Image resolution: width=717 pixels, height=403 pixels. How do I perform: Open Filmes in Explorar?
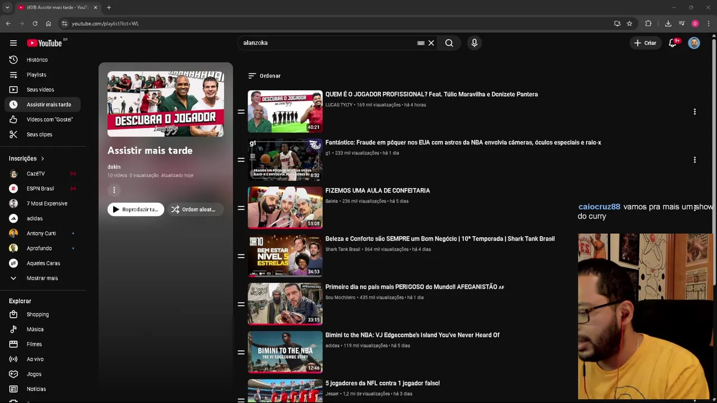point(43,344)
